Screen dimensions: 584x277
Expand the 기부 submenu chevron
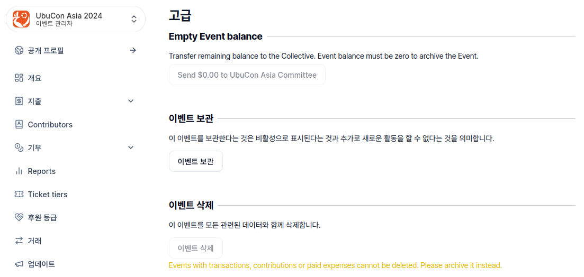tap(131, 147)
